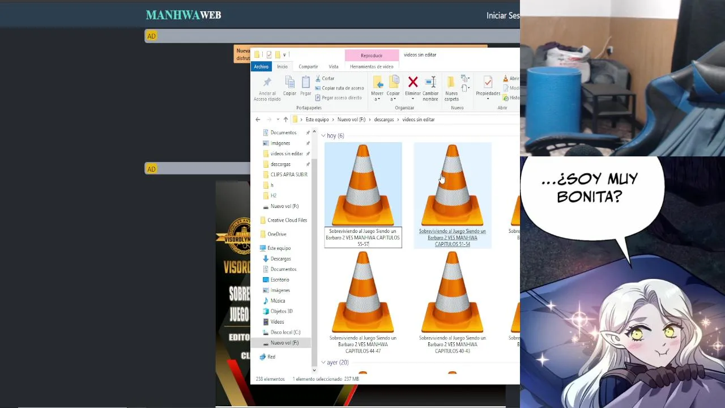Go up one folder with Up arrow
Viewport: 725px width, 408px height.
pyautogui.click(x=285, y=120)
